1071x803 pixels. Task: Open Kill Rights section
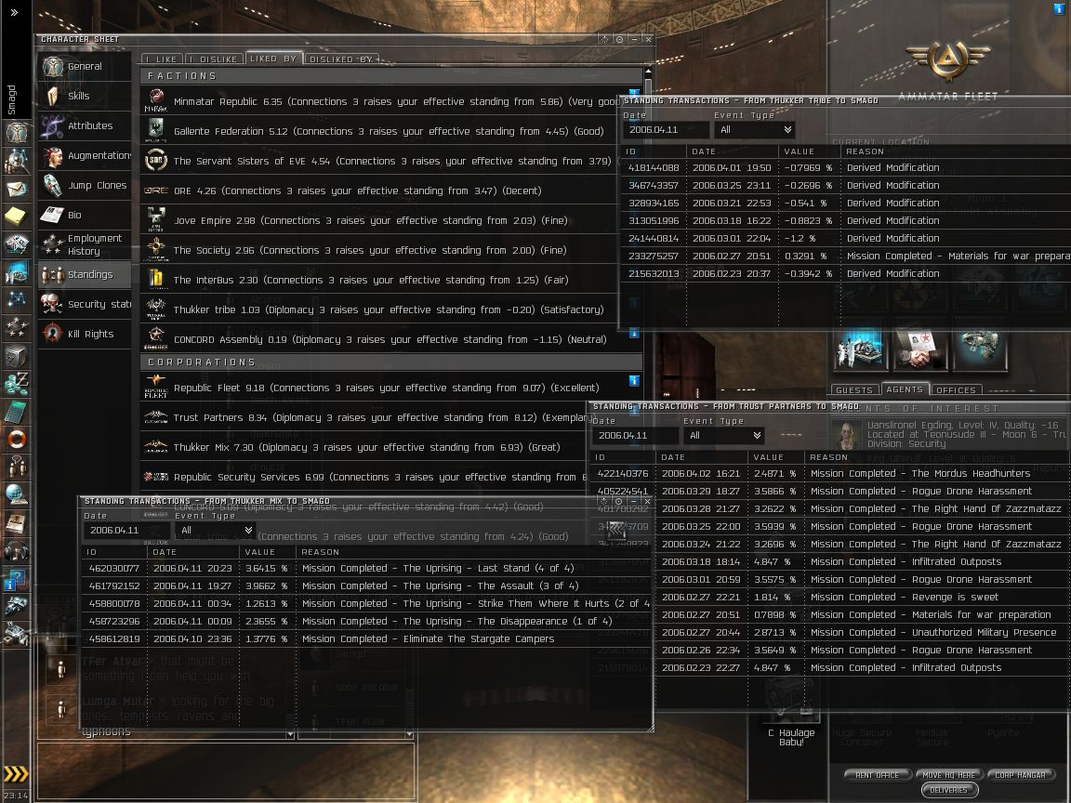click(85, 334)
